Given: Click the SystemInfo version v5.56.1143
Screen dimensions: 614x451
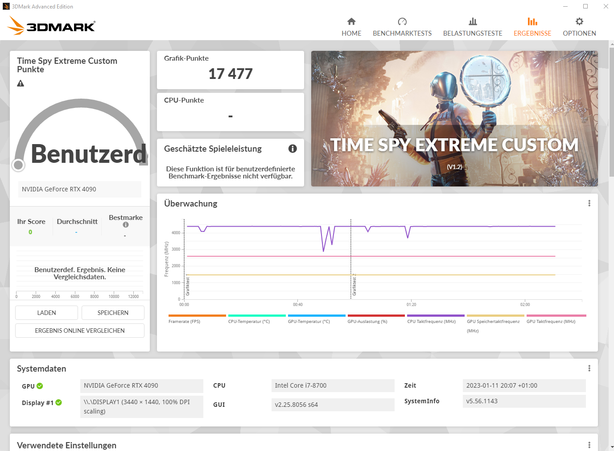Looking at the screenshot, I should tap(524, 401).
